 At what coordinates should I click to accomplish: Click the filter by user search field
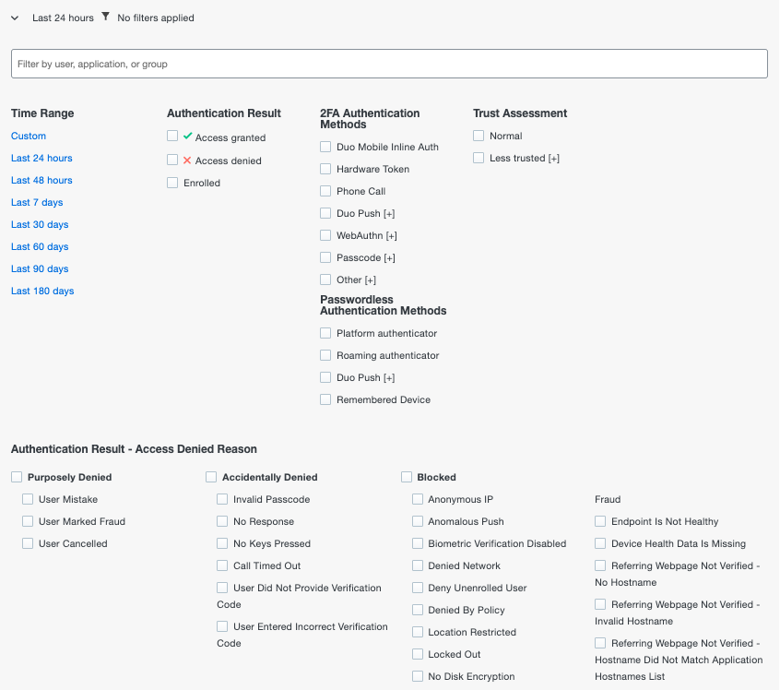[389, 64]
